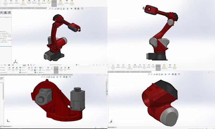
Task: Open Mesh Modeling tab in base part window
Action: click(4, 75)
